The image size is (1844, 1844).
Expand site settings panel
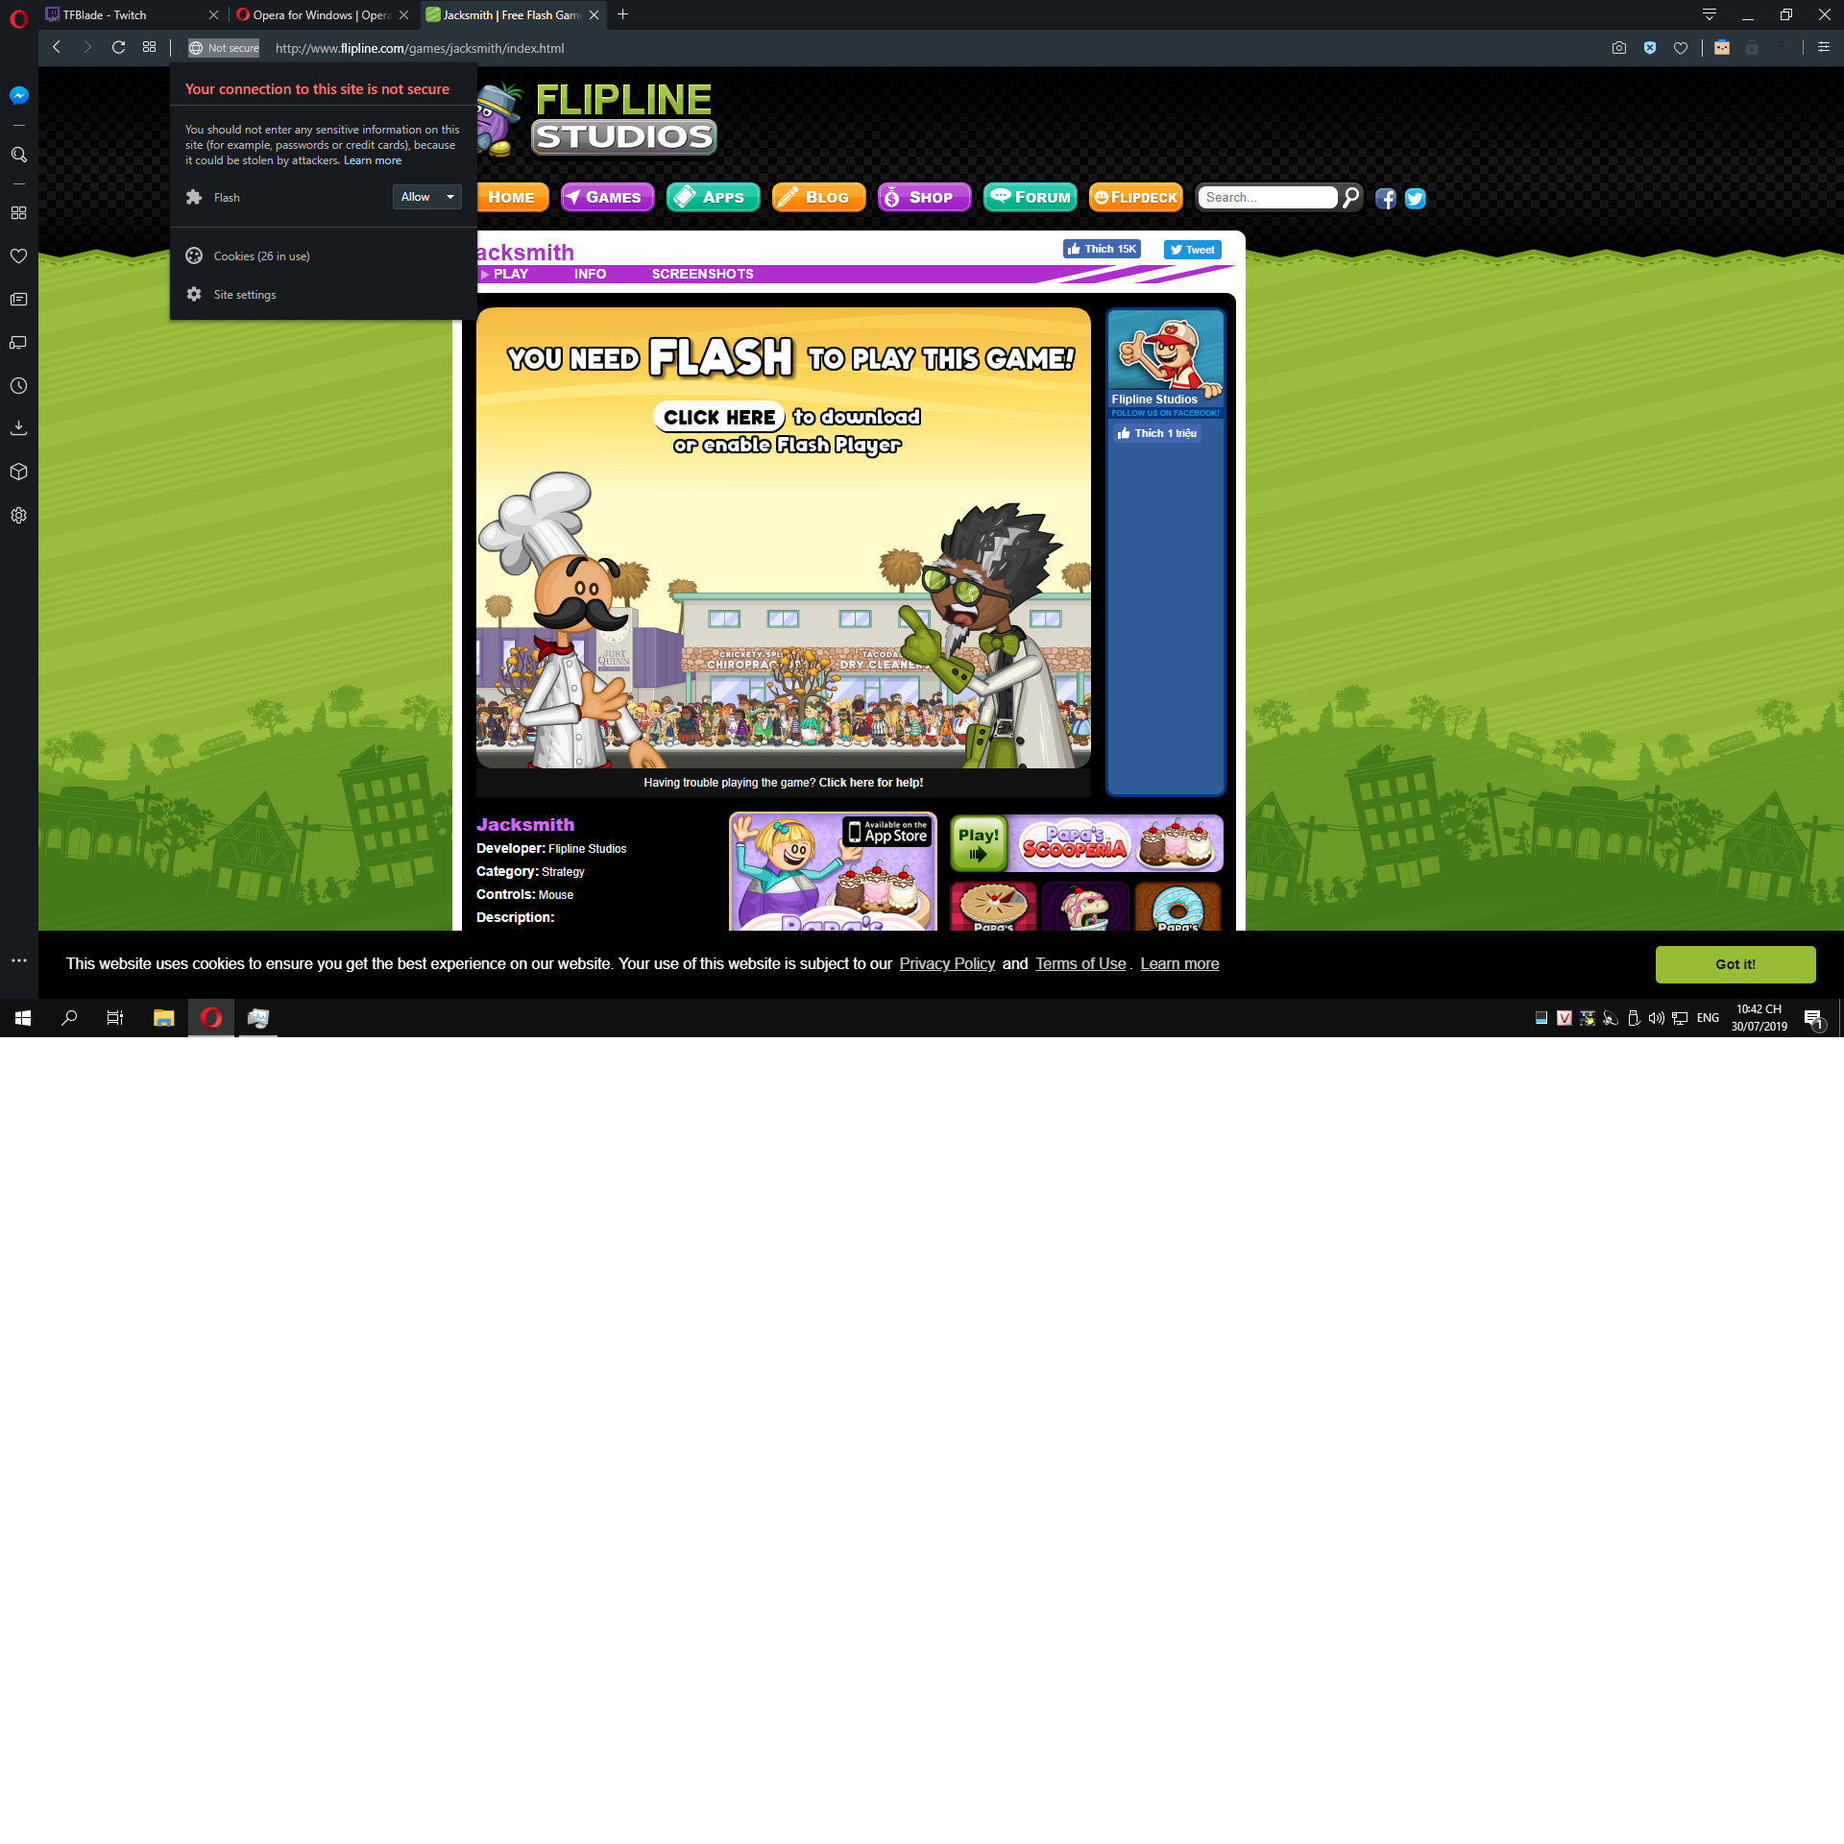(x=243, y=294)
